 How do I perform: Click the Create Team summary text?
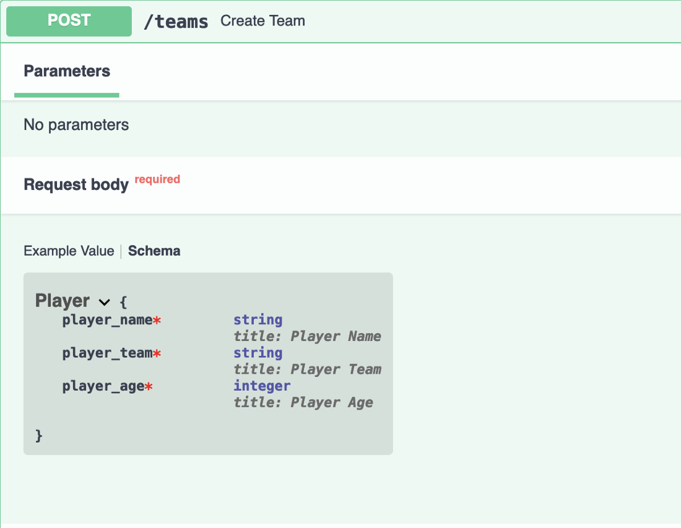[262, 21]
